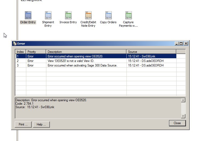
Task: Click Source cell in error row 3
Action: point(151,65)
